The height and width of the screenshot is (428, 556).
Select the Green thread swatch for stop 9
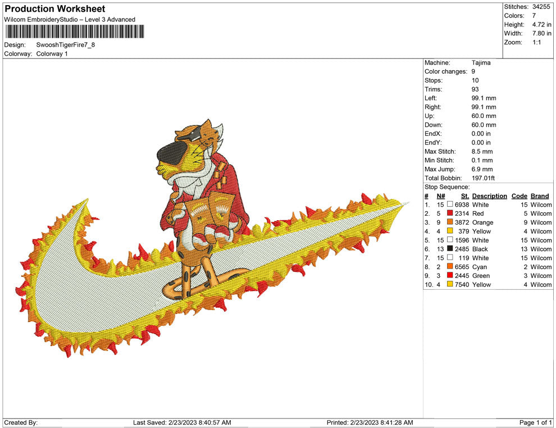(449, 276)
